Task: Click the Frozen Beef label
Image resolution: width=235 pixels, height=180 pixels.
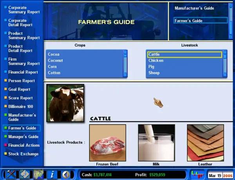Action: (x=107, y=164)
